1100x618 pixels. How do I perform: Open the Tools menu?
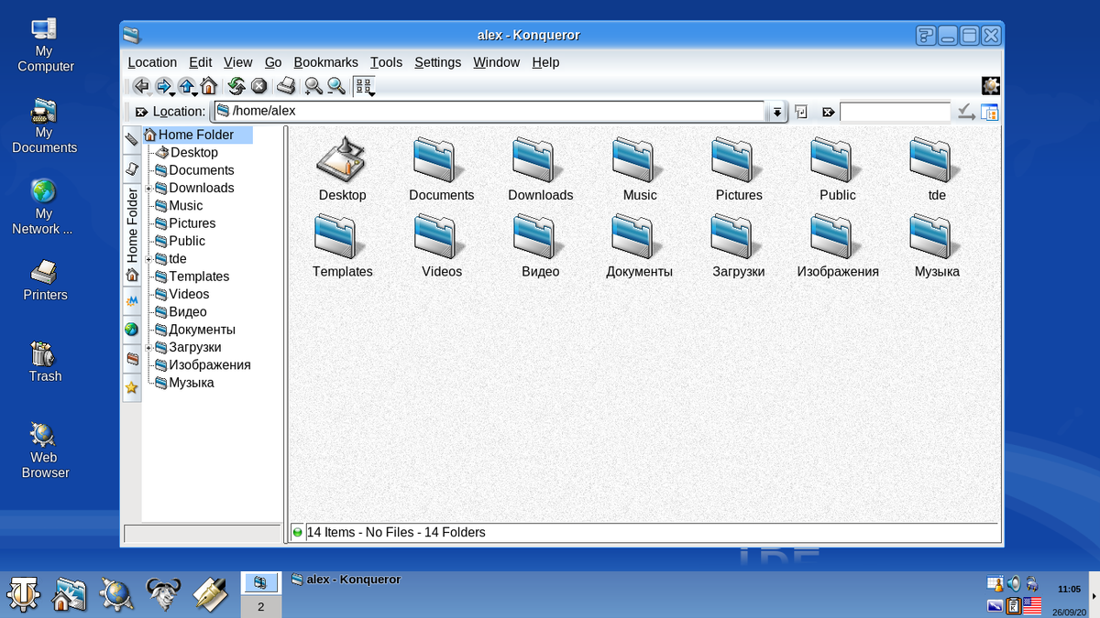point(386,62)
